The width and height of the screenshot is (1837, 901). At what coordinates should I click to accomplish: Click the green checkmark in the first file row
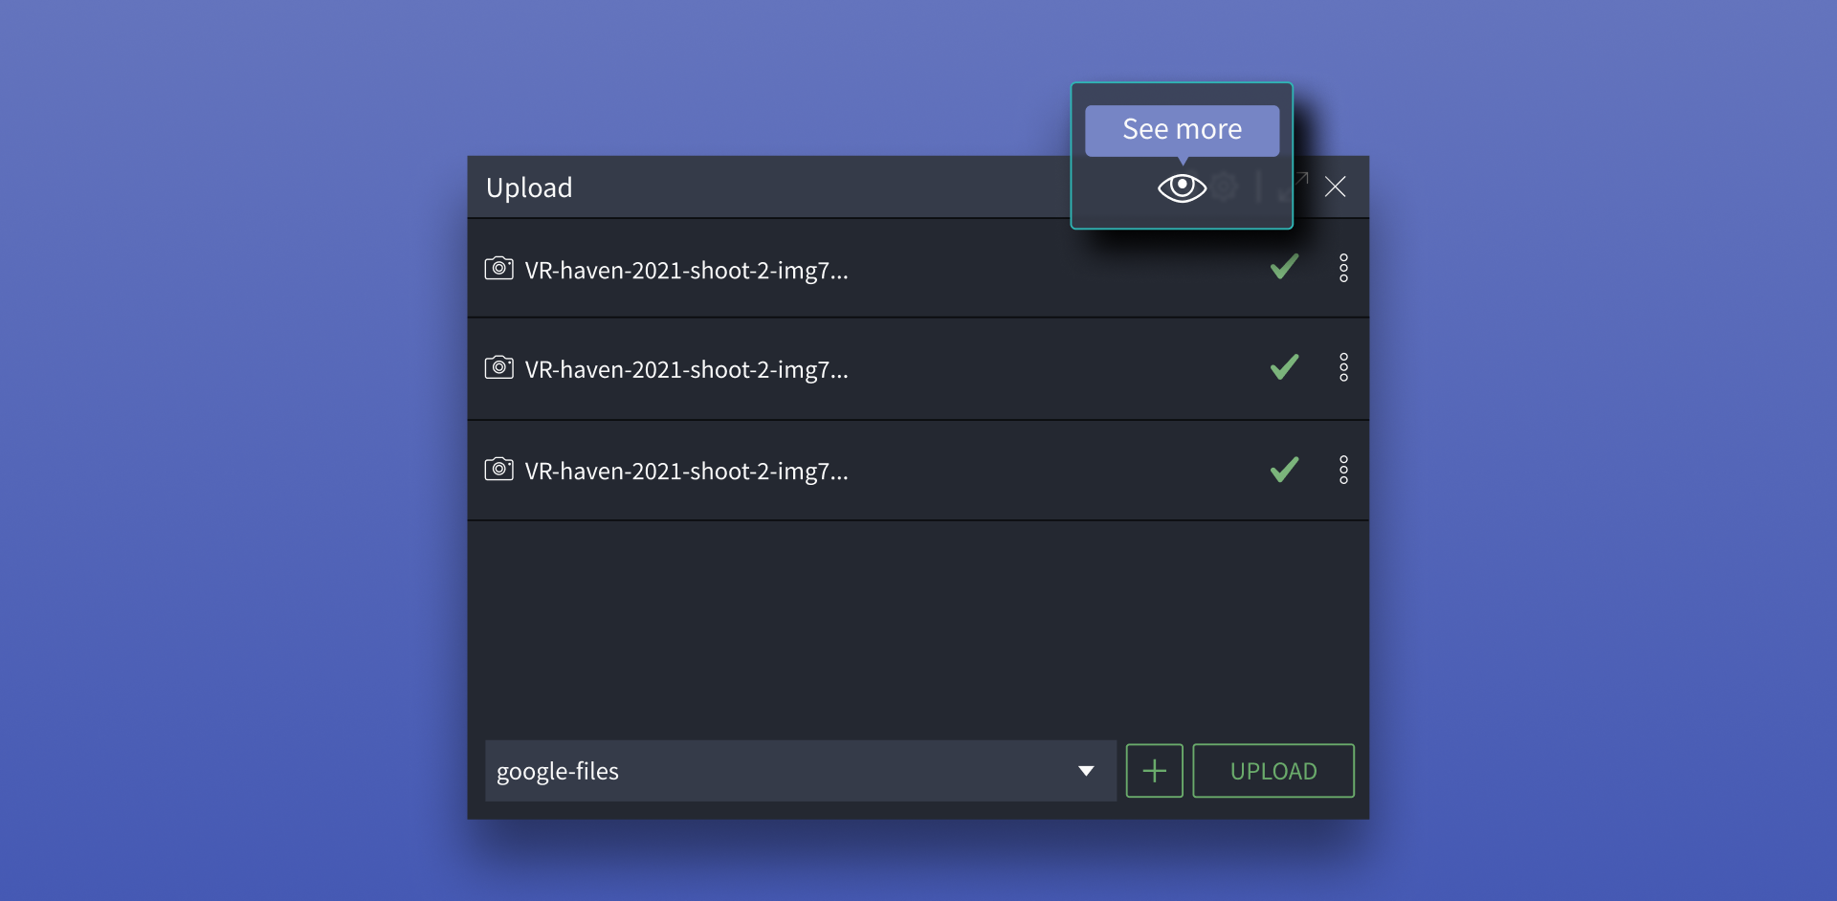tap(1284, 267)
